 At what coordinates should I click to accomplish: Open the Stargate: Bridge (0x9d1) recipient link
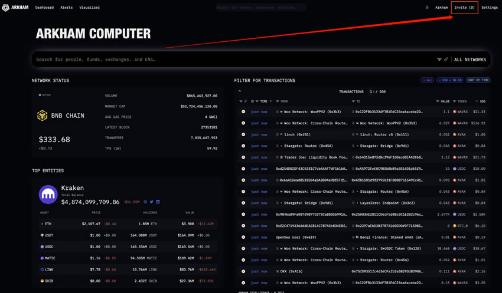tap(384, 146)
